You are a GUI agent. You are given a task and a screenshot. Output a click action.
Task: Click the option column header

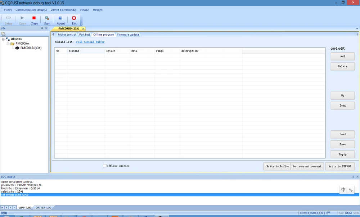(x=117, y=51)
